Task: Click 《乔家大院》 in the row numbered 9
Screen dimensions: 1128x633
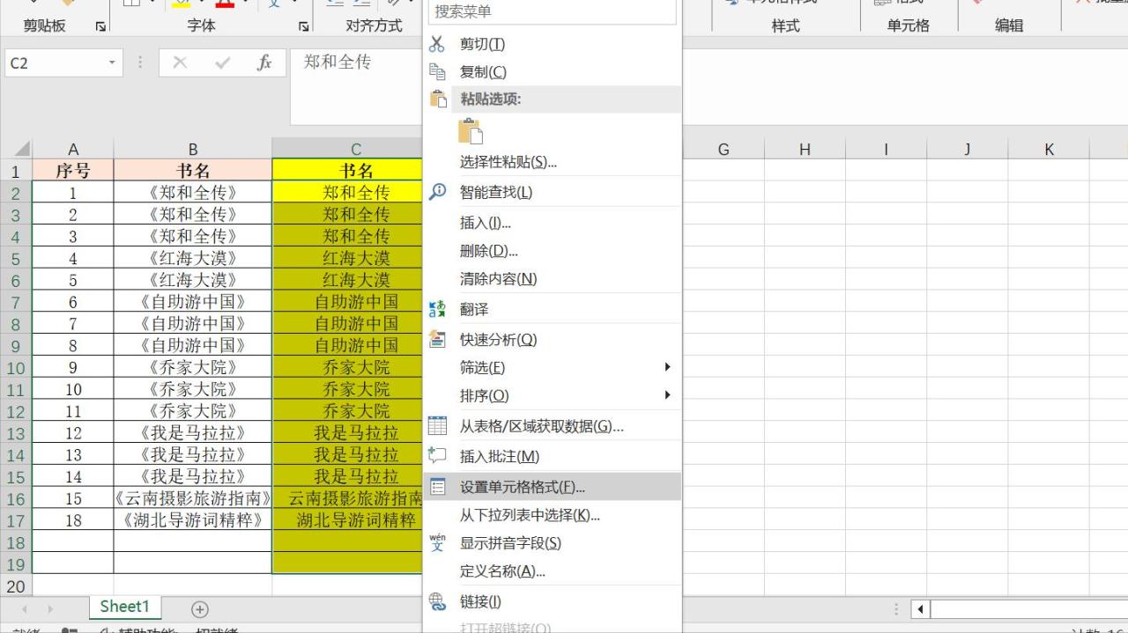Action: pos(193,367)
